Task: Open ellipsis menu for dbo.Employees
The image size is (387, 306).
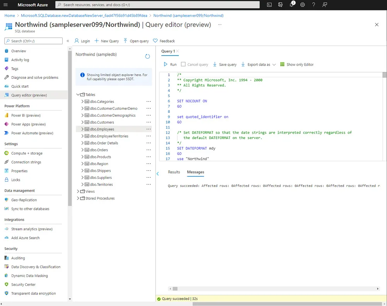Action: point(149,129)
